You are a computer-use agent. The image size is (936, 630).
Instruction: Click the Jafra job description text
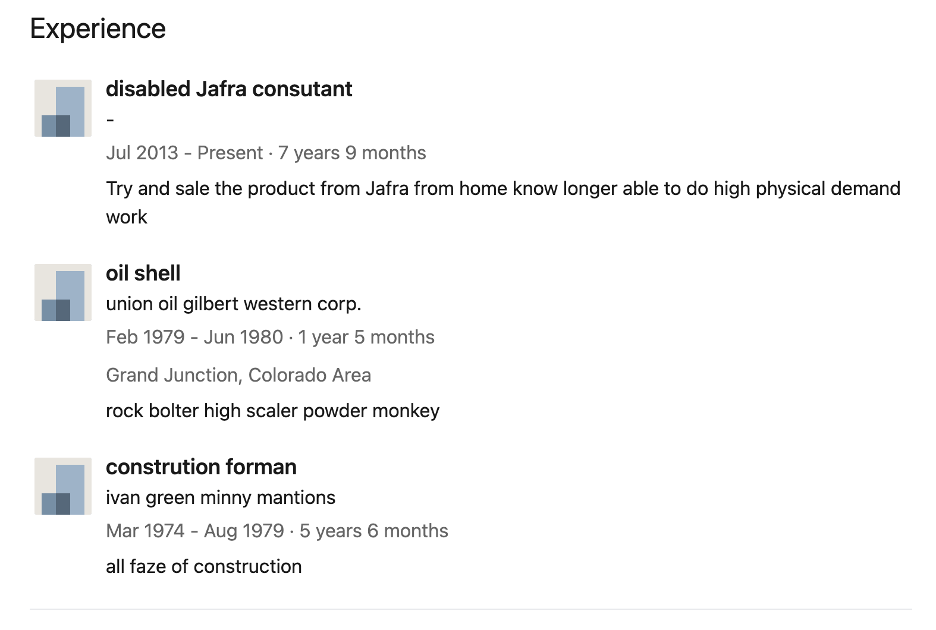coord(503,203)
